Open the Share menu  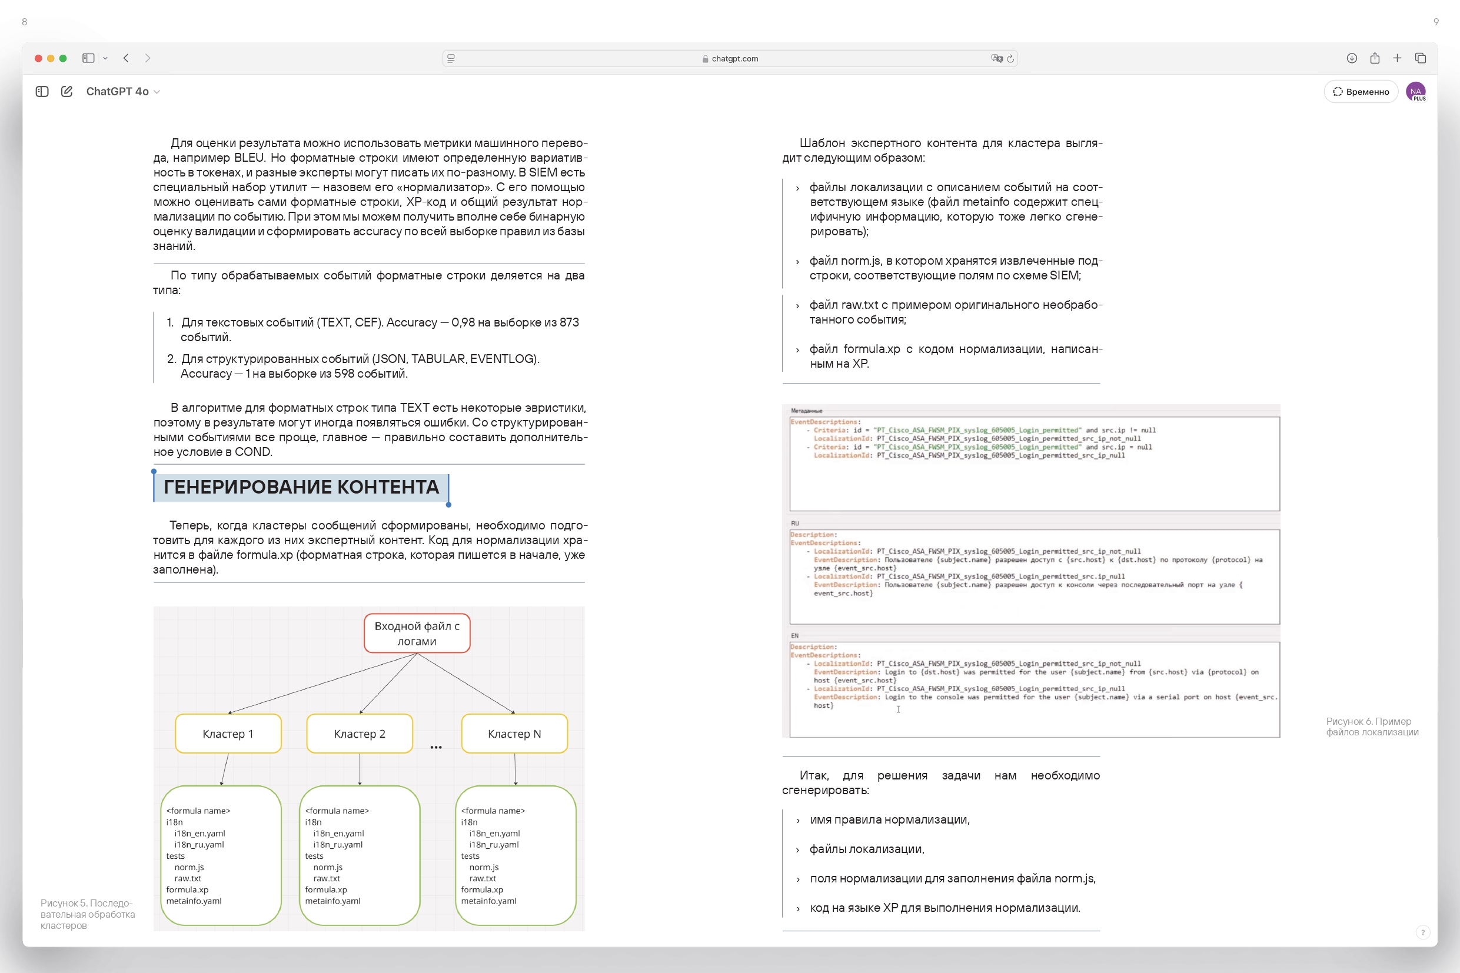click(x=1375, y=58)
